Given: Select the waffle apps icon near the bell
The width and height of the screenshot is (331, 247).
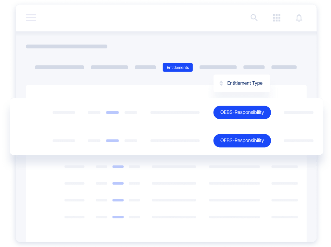Looking at the screenshot, I should pos(276,18).
